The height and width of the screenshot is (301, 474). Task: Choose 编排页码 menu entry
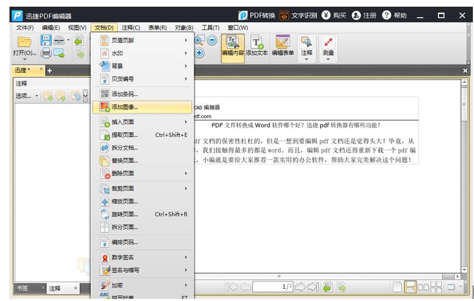142,242
